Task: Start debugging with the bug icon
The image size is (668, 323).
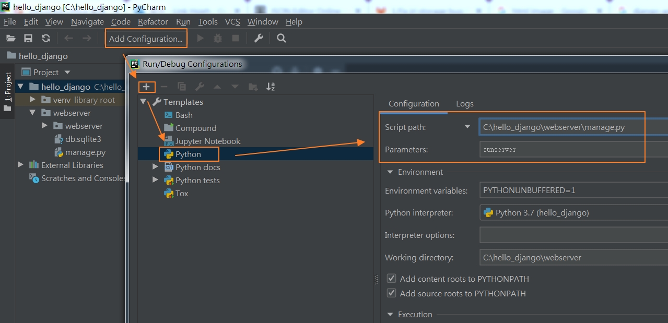Action: [x=218, y=38]
